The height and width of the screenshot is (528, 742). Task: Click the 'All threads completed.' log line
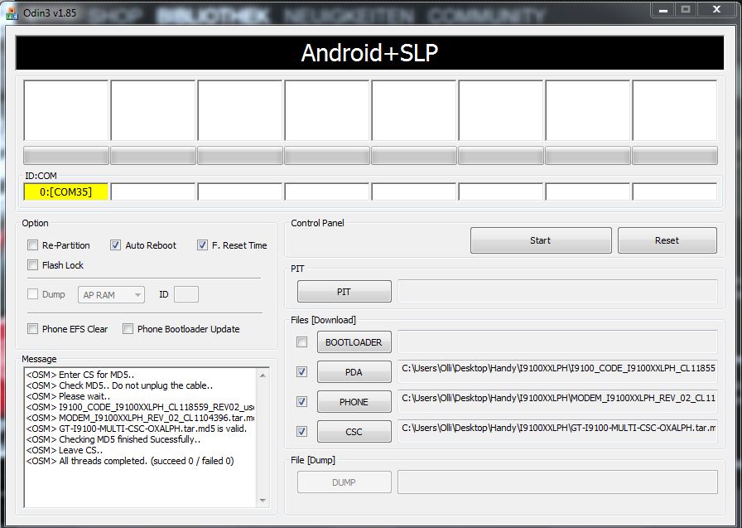click(x=130, y=461)
